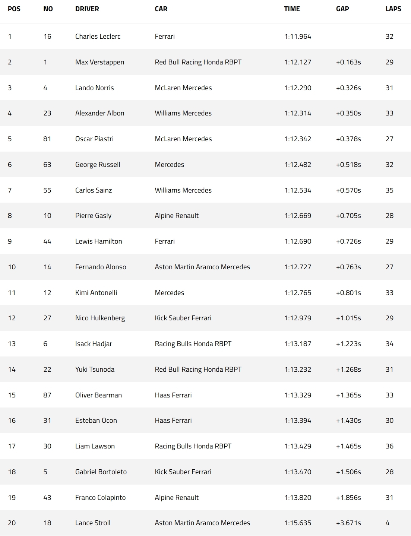Click the TIME column header

(x=292, y=9)
